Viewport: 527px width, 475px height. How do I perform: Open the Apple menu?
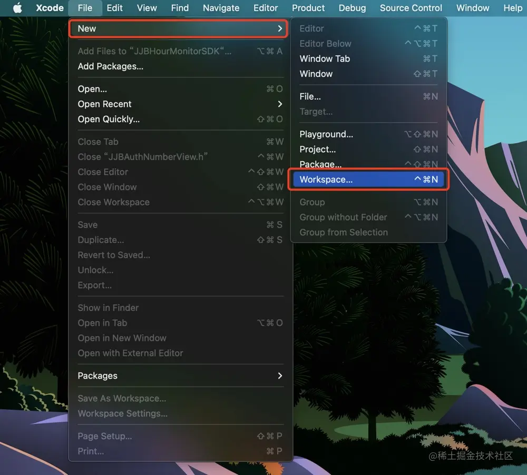[17, 8]
